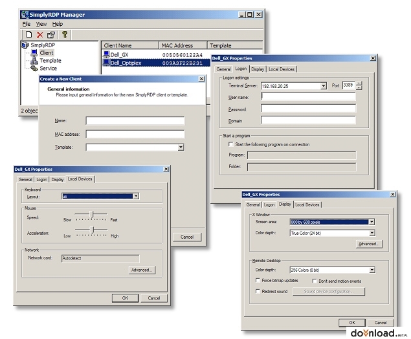411x339 pixels.
Task: Open the File menu
Action: [x=26, y=24]
